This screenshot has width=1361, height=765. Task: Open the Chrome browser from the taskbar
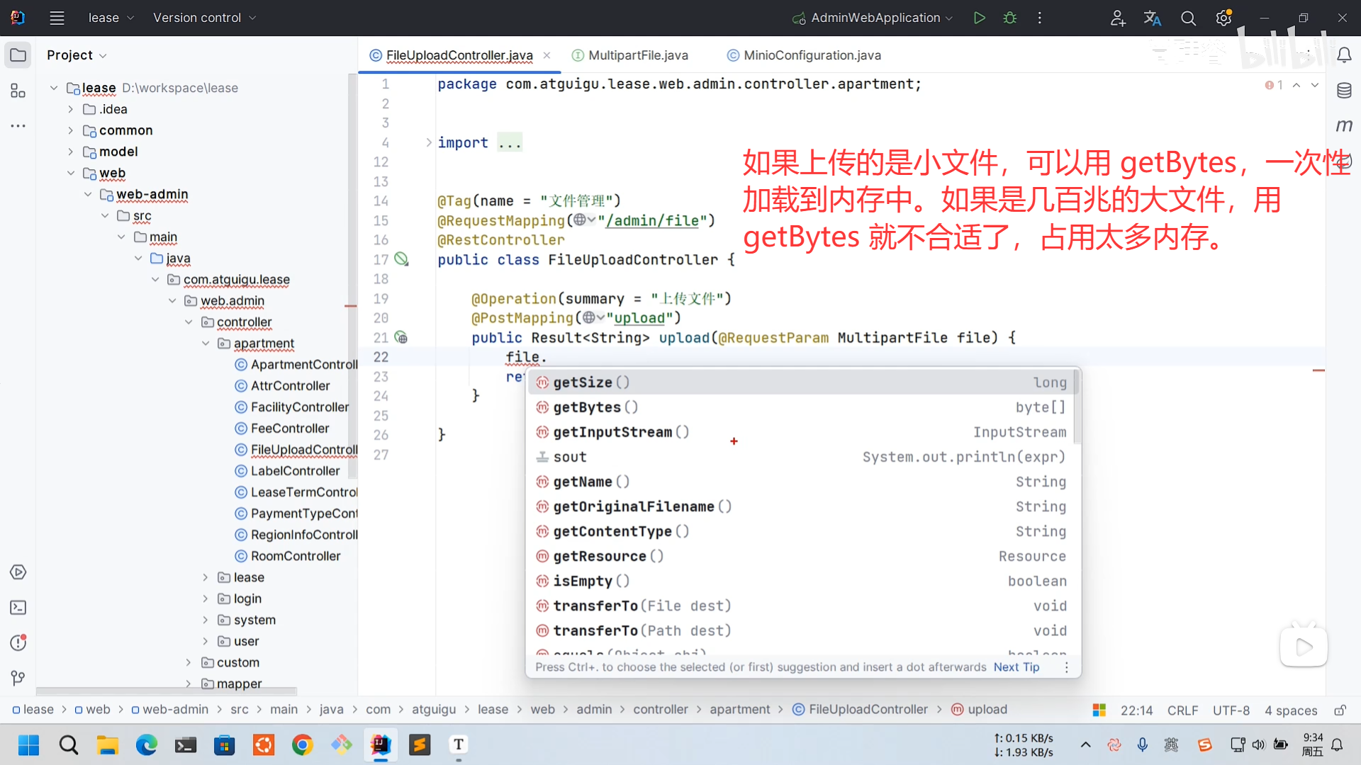[303, 744]
